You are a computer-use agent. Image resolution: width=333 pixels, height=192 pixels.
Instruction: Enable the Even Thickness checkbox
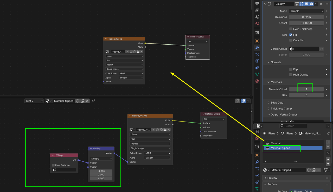coord(291,29)
